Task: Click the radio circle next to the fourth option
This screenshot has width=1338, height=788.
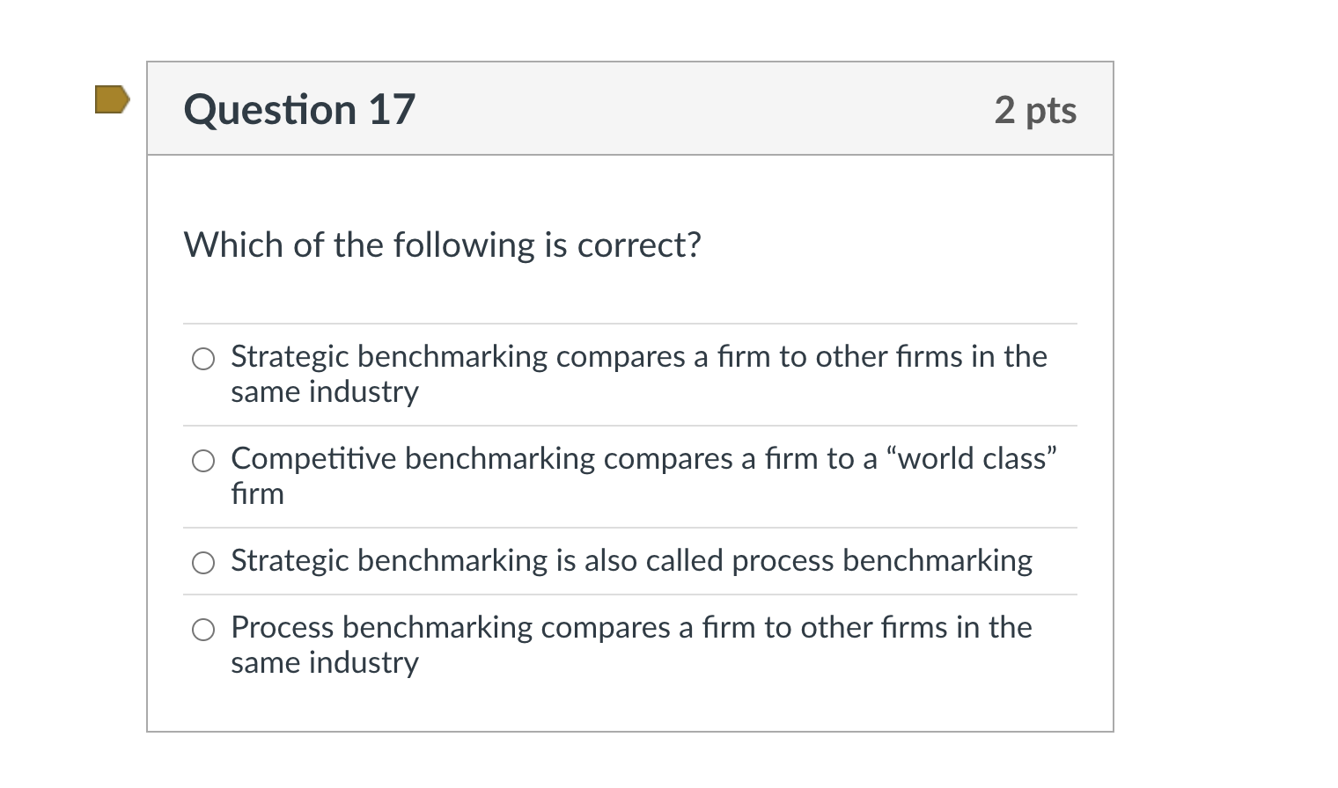Action: pyautogui.click(x=203, y=630)
